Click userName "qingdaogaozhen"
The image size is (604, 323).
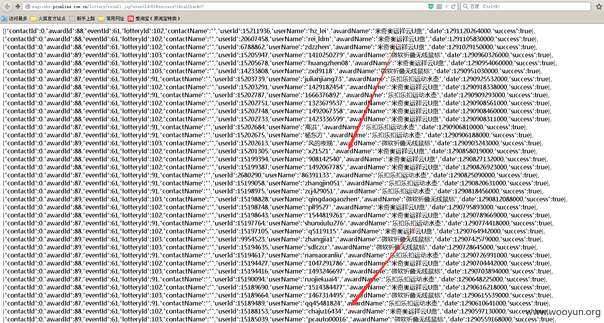333,199
